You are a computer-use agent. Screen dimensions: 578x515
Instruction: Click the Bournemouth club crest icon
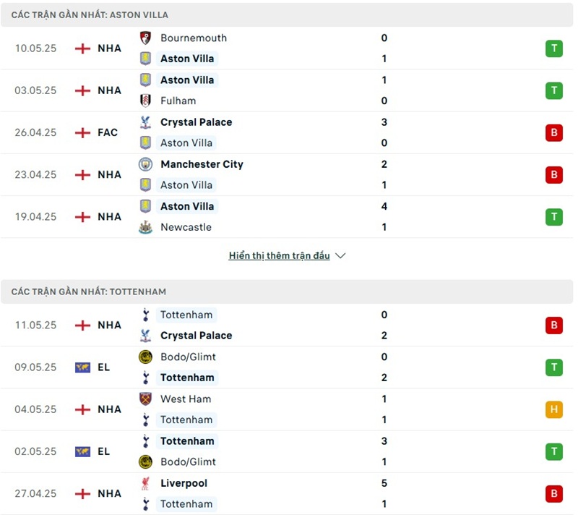[x=145, y=38]
